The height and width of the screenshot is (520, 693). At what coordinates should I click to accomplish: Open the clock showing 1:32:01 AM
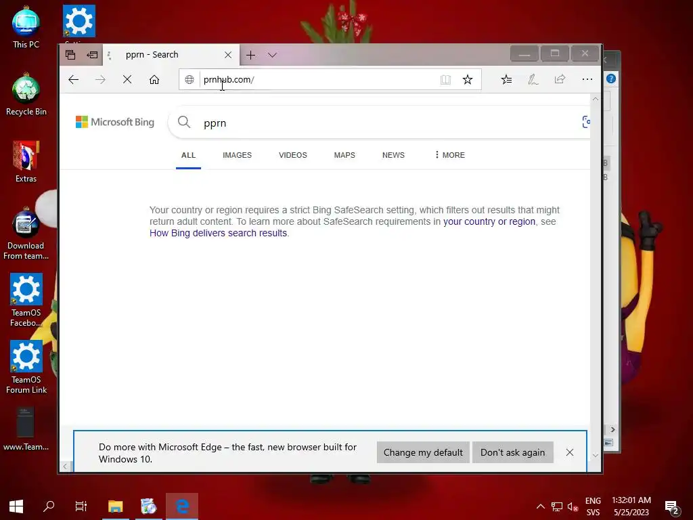click(631, 506)
